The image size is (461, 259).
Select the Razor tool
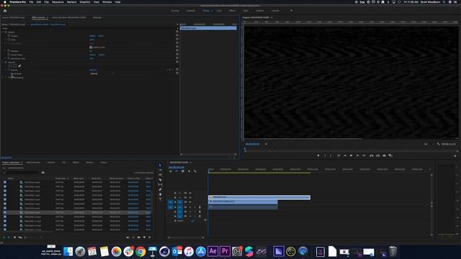click(160, 180)
